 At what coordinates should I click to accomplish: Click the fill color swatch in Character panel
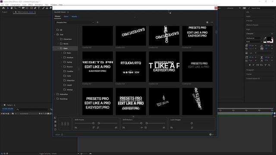pyautogui.click(x=270, y=39)
